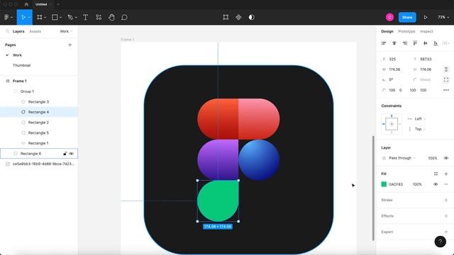Expand Frame tool options arrow

point(45,18)
